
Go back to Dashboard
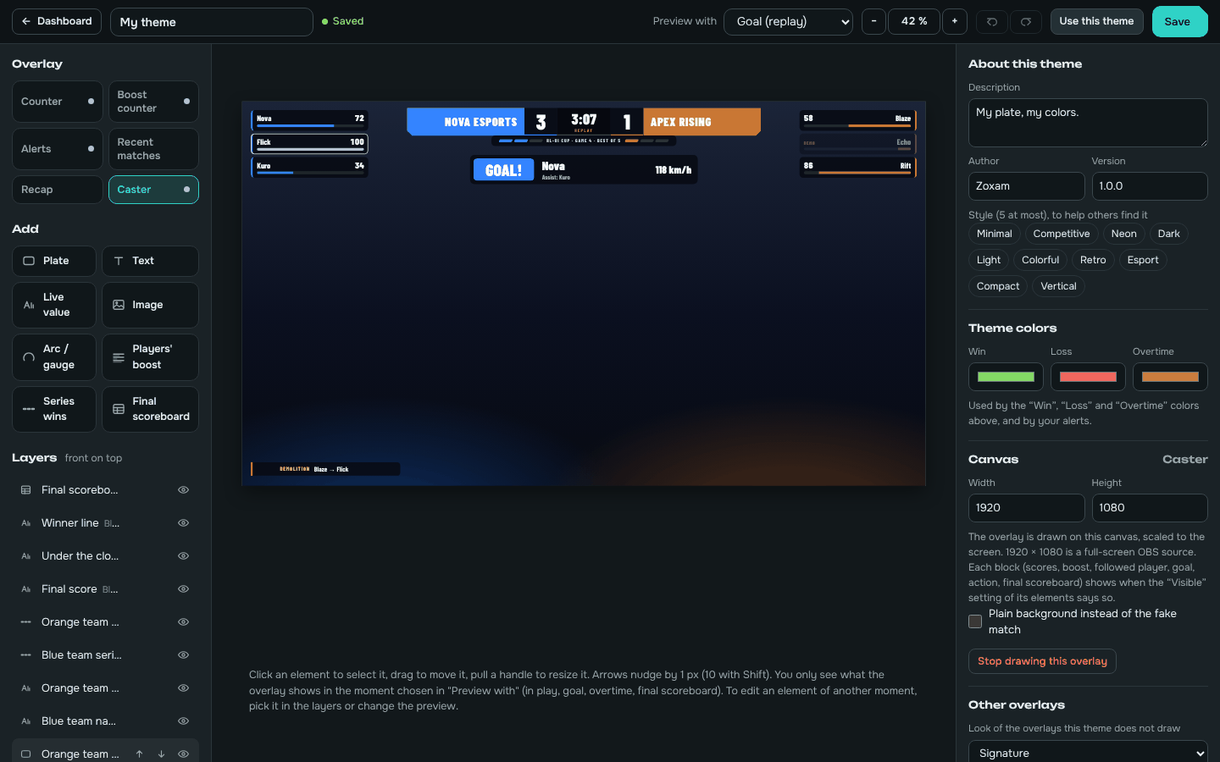(57, 21)
